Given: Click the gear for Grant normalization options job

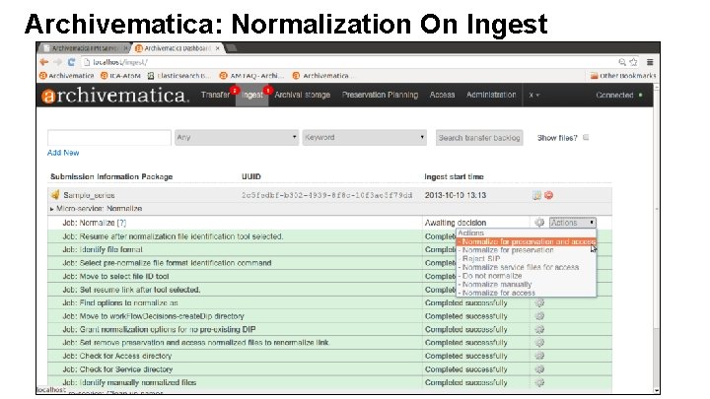Looking at the screenshot, I should coord(539,329).
